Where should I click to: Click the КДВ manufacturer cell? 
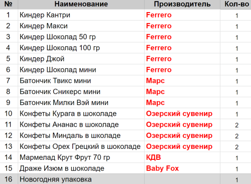pos(182,157)
